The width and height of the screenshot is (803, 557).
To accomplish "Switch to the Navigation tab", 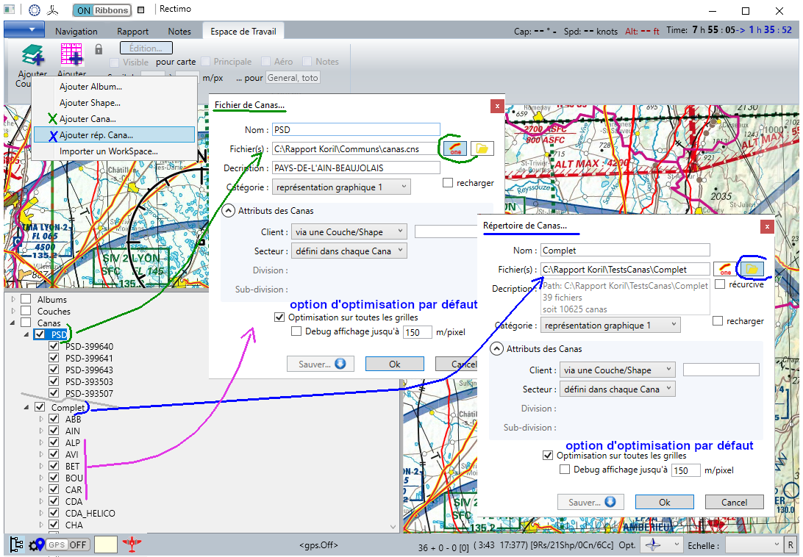I will point(76,31).
